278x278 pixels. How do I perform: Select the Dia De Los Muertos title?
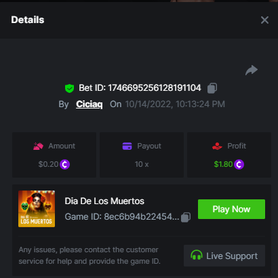click(x=104, y=201)
